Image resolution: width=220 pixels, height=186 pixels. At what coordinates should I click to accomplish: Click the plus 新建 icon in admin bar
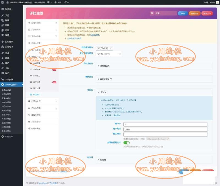pyautogui.click(x=56, y=2)
